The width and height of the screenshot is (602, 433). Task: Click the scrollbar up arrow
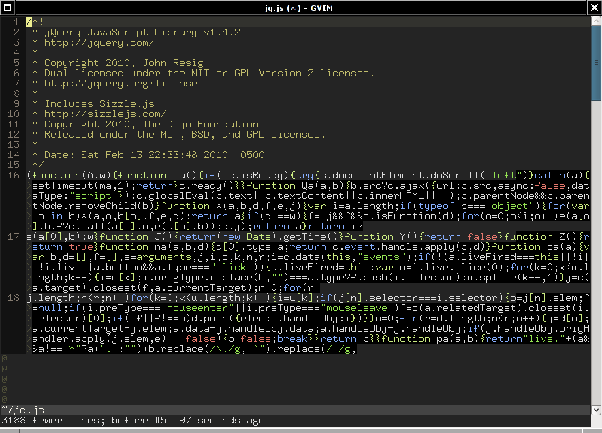click(x=596, y=20)
